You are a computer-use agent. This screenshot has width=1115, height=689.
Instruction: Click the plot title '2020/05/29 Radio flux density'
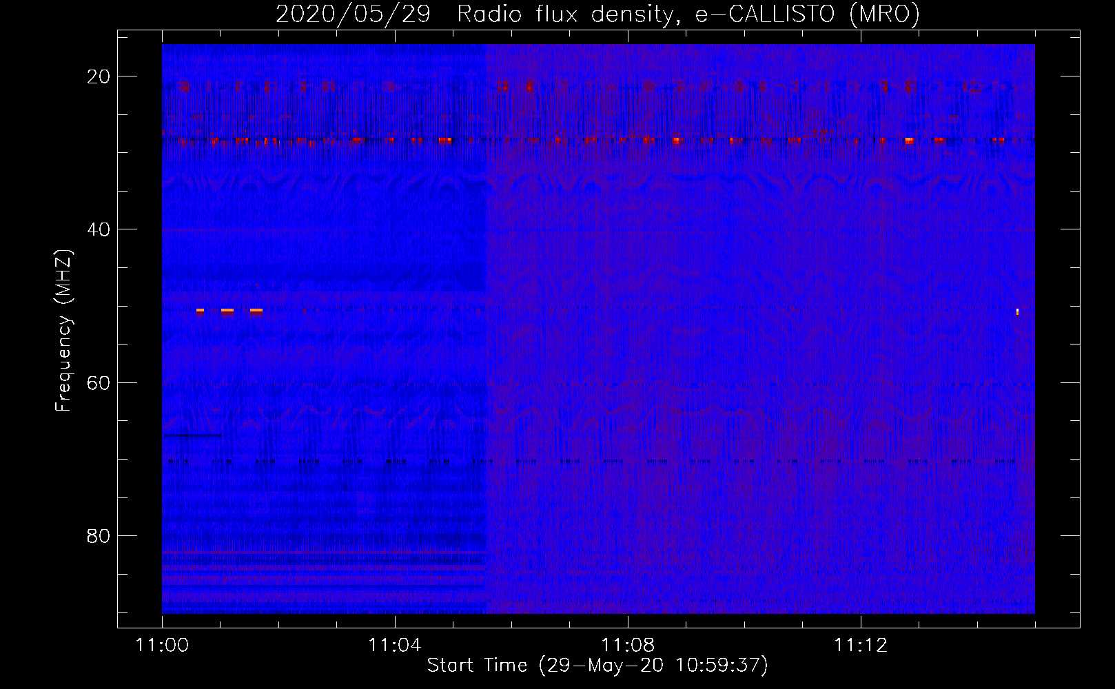(x=598, y=14)
